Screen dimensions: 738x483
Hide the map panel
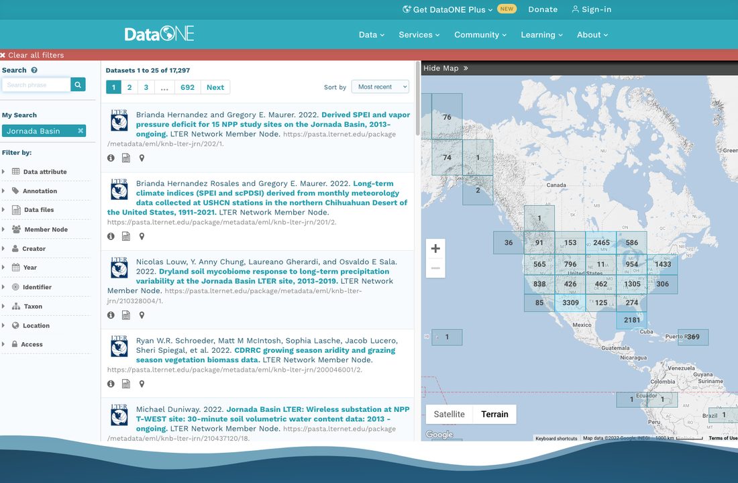click(445, 68)
